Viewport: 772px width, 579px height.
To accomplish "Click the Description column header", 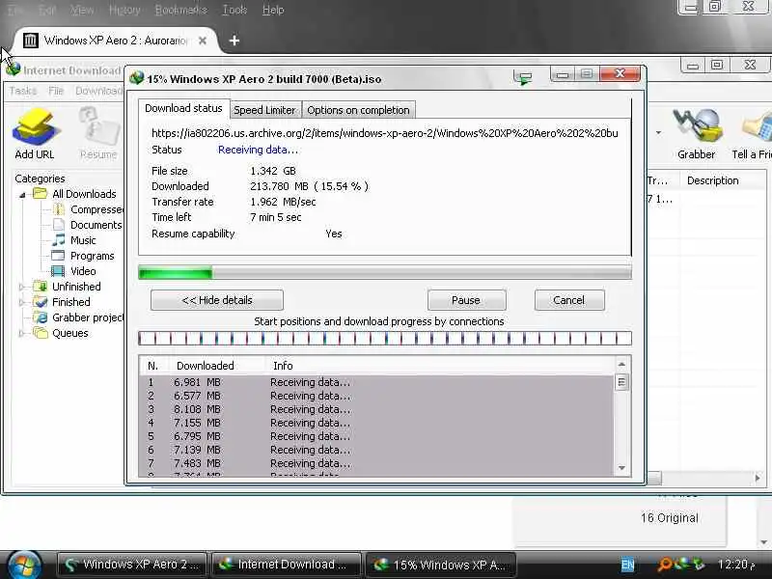I will click(x=723, y=180).
